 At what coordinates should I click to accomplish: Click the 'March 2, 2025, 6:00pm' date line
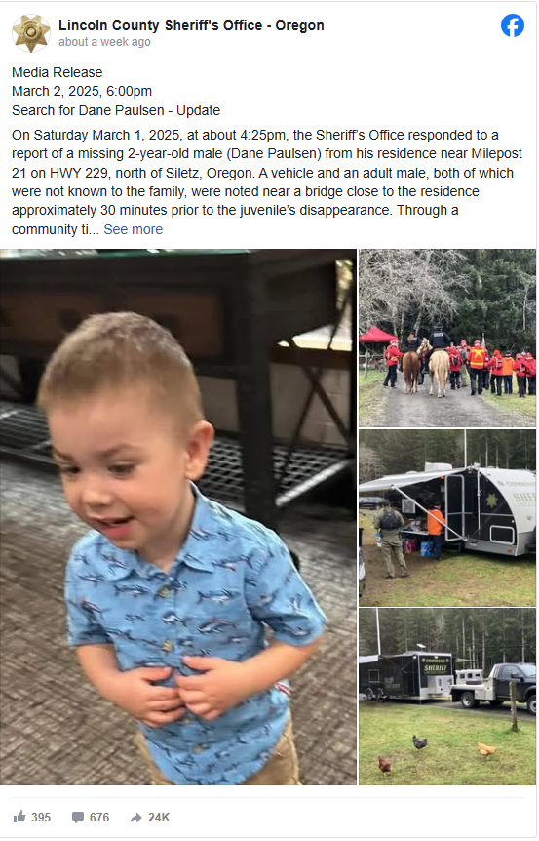(x=82, y=91)
